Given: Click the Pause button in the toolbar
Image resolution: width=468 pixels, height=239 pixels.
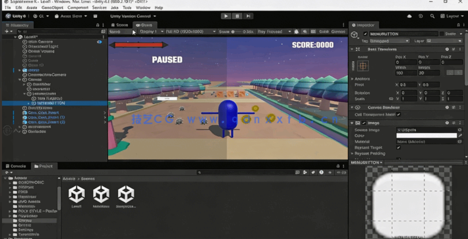Looking at the screenshot, I should (x=237, y=16).
